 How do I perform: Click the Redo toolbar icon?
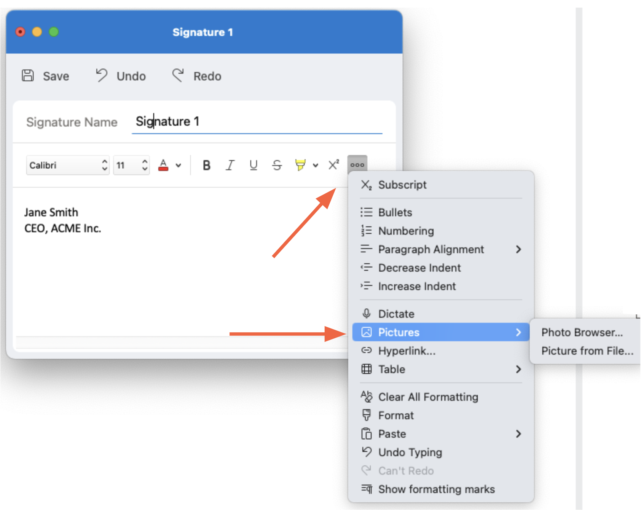point(178,75)
